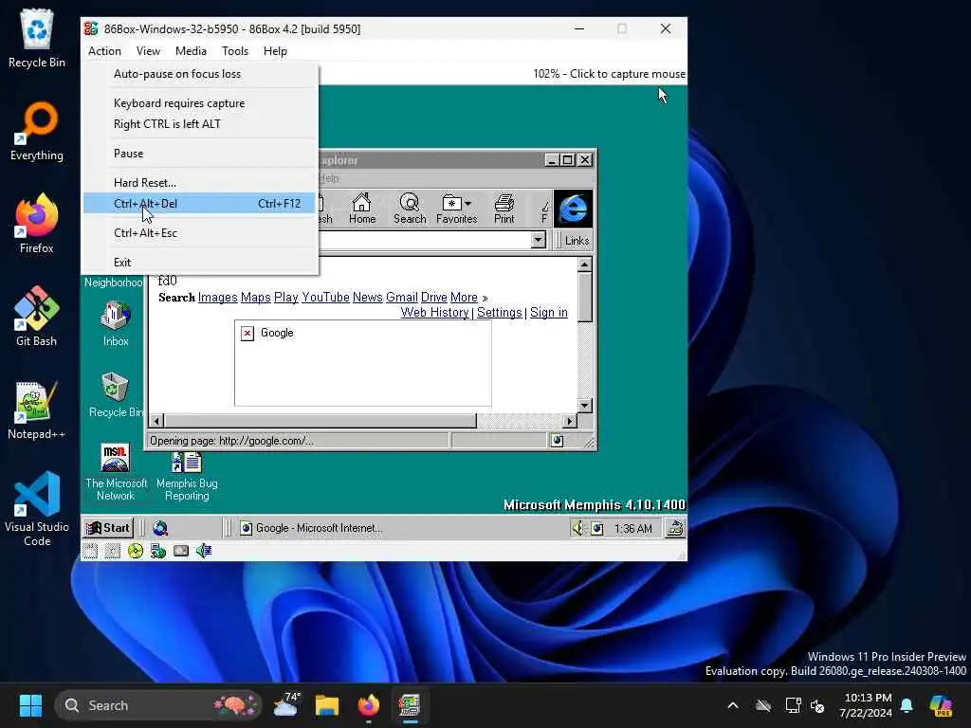This screenshot has height=728, width=971.
Task: Click the Internet Explorer 'e' logo
Action: 573,209
